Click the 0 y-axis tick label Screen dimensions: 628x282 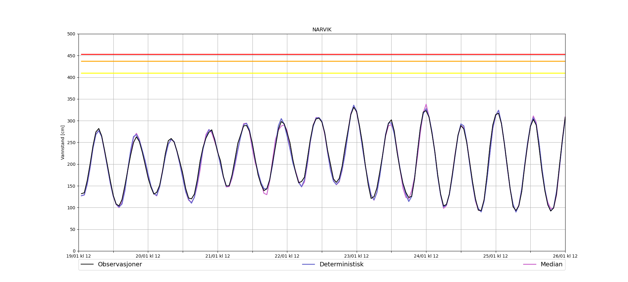(74, 251)
